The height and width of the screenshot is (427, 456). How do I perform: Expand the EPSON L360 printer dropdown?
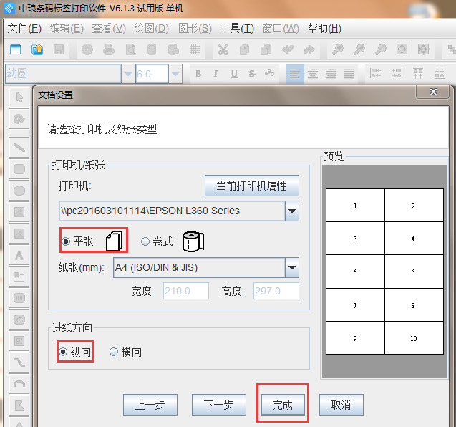291,211
